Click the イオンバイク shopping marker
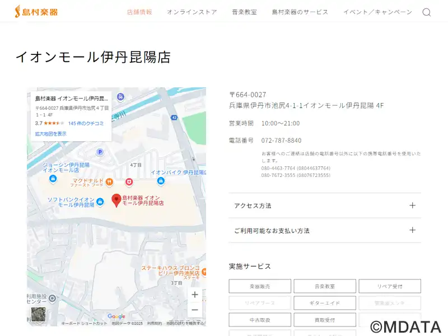This screenshot has width=448, height=336. pos(161,181)
